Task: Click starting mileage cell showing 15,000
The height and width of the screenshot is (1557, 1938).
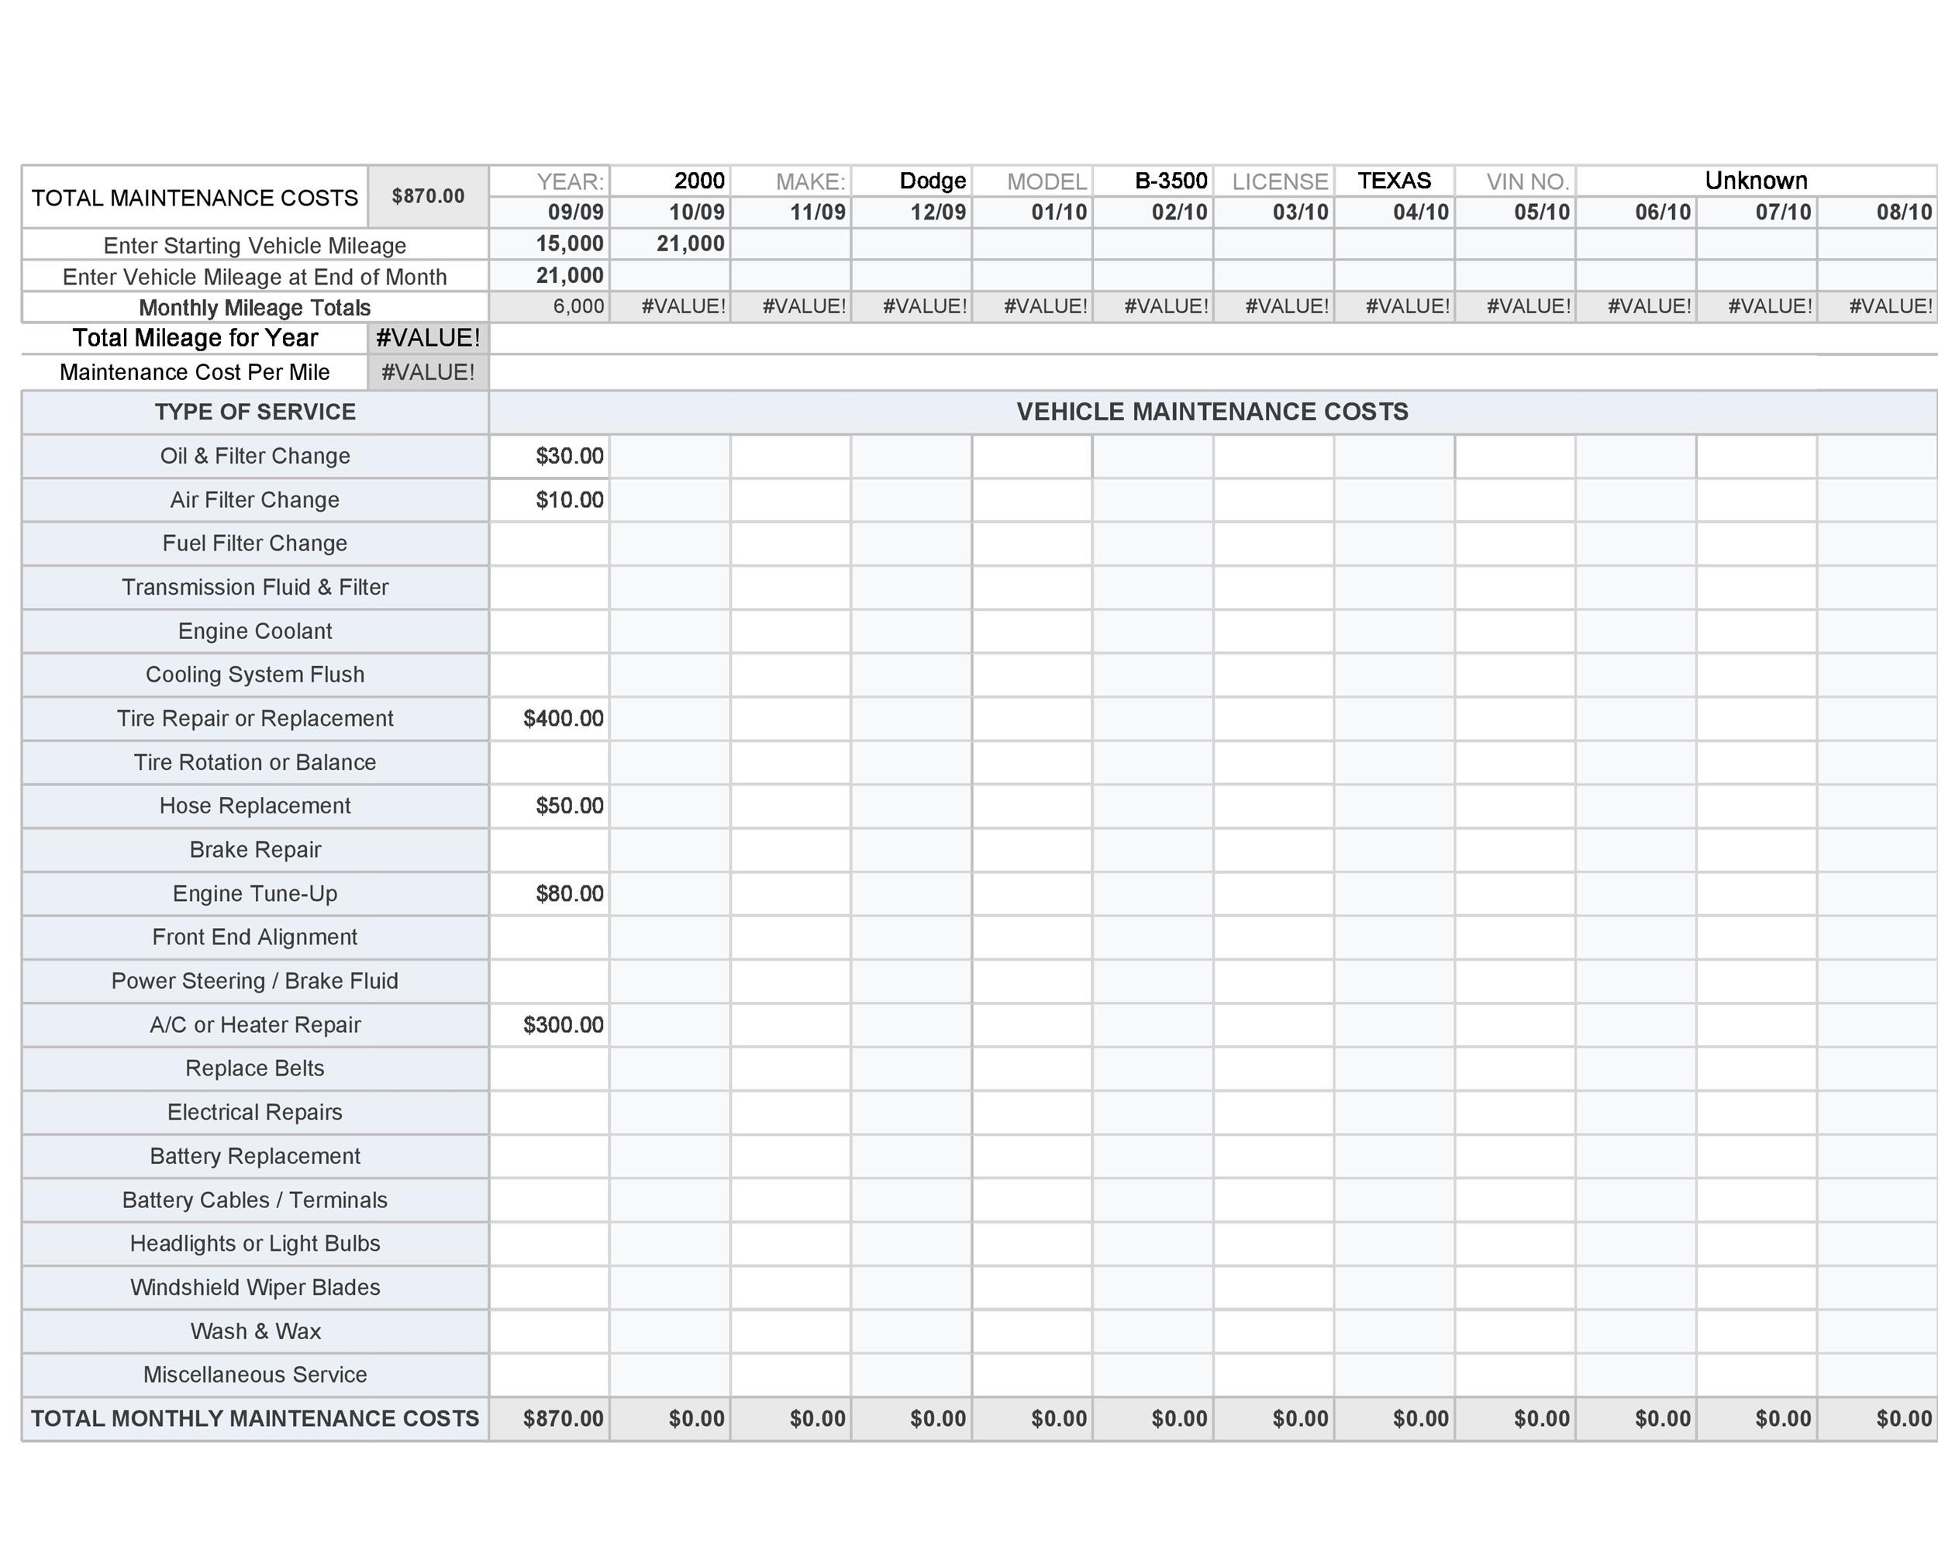Action: pos(549,243)
